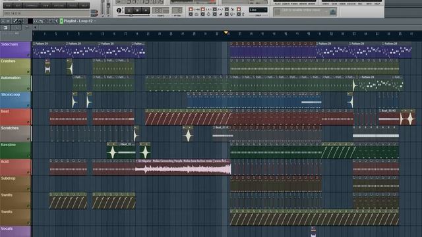Click the DJ Migalter audio waveform clip
The image size is (422, 237).
[183, 169]
